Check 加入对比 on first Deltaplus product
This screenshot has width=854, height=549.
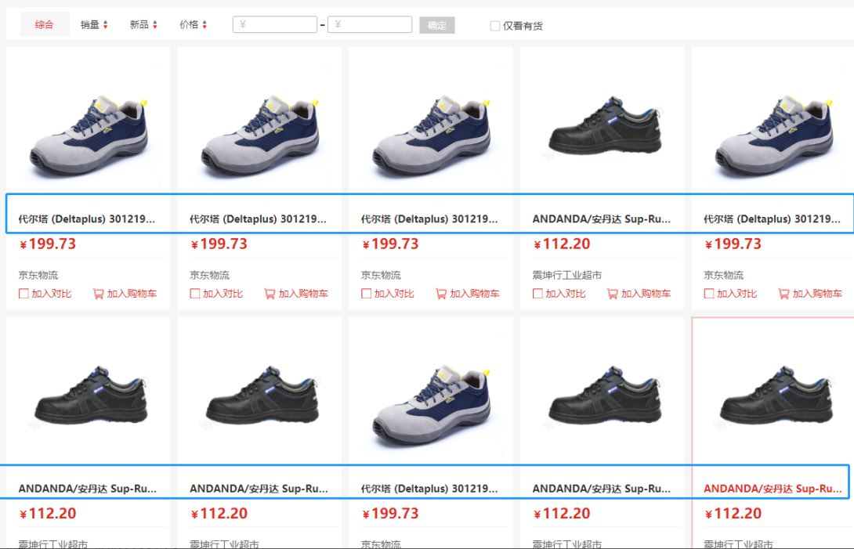point(24,294)
